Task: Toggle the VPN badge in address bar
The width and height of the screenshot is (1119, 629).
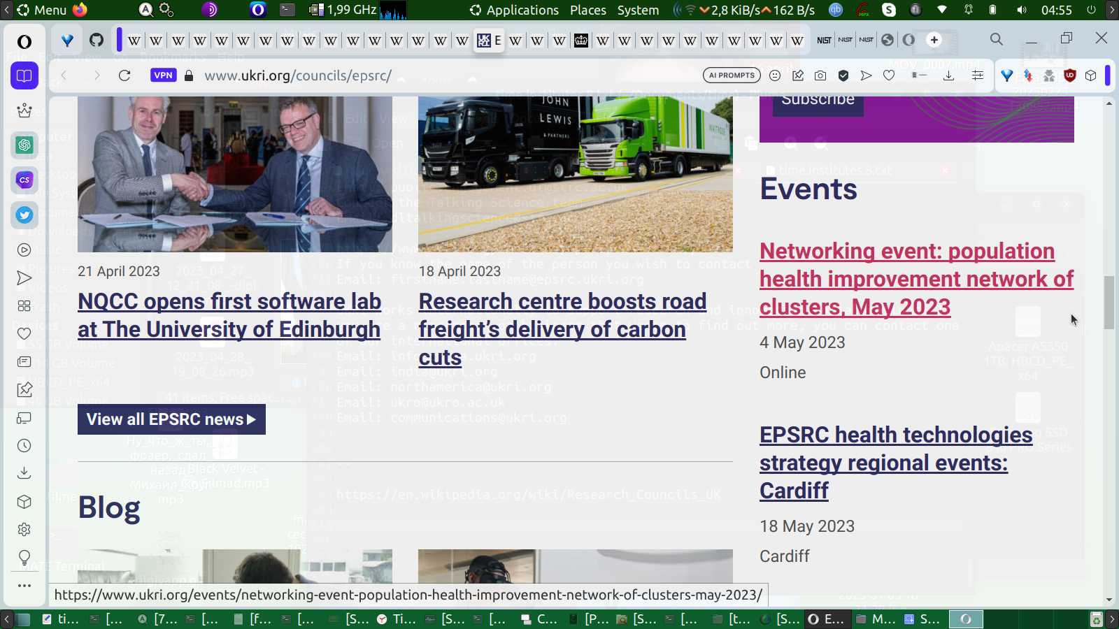Action: tap(163, 75)
